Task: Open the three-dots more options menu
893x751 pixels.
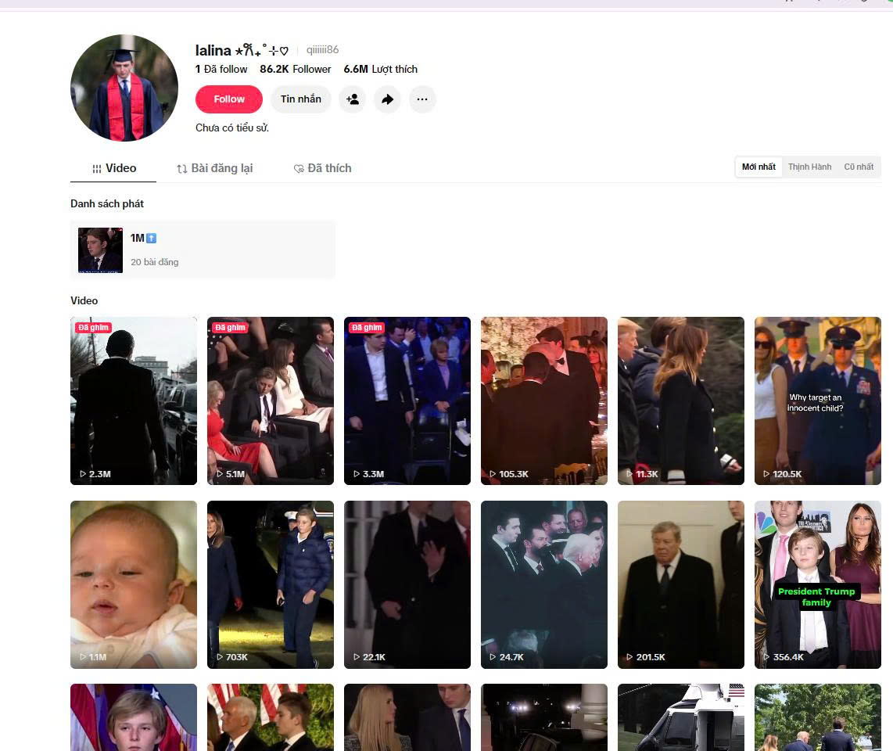Action: 422,99
